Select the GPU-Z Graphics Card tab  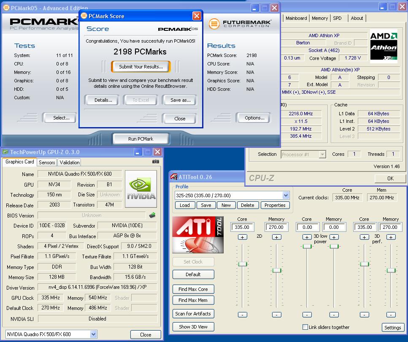point(20,162)
